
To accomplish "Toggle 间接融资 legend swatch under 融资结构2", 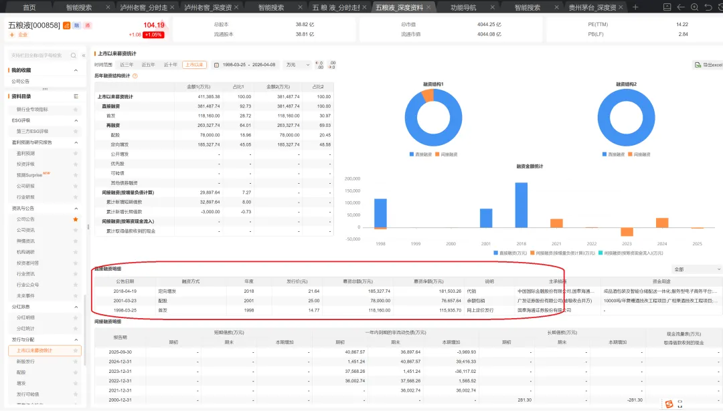I will tap(630, 154).
